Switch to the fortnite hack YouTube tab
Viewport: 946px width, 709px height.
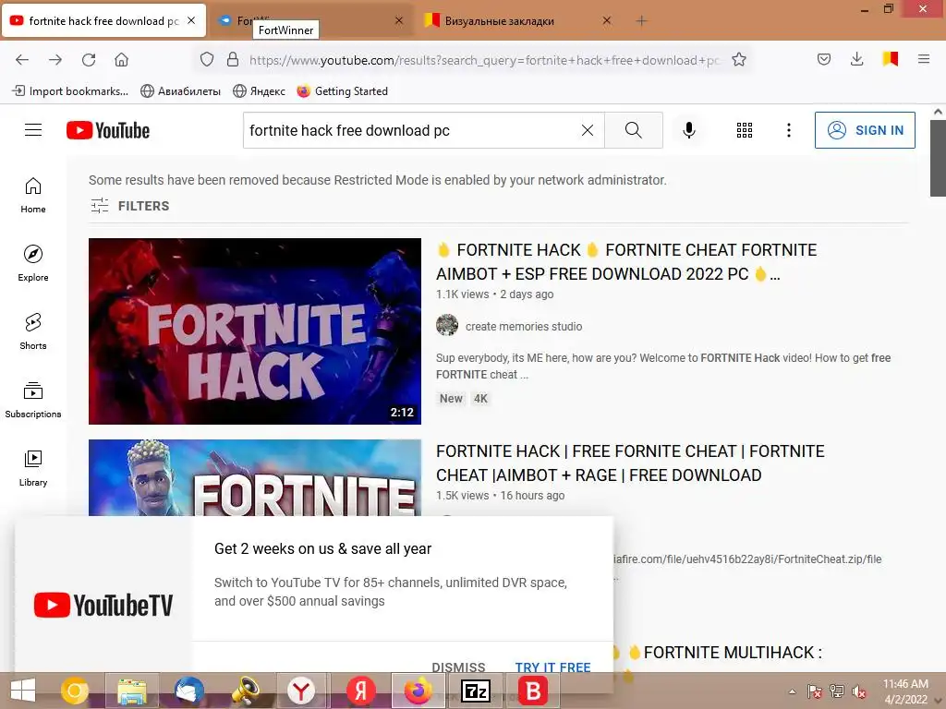pyautogui.click(x=103, y=20)
